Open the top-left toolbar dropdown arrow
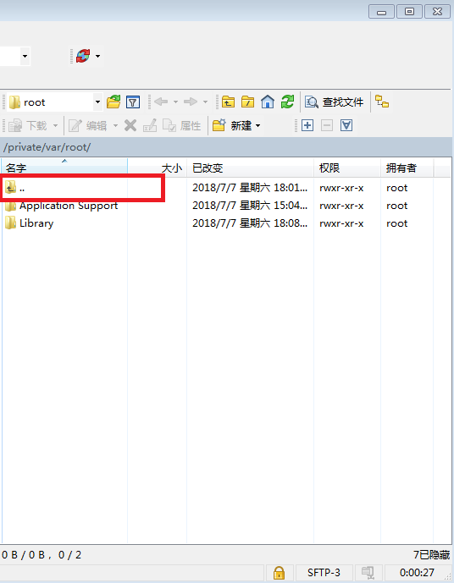 25,56
